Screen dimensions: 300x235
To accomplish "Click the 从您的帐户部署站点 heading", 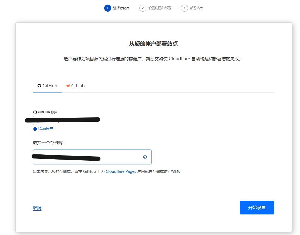I will [153, 44].
